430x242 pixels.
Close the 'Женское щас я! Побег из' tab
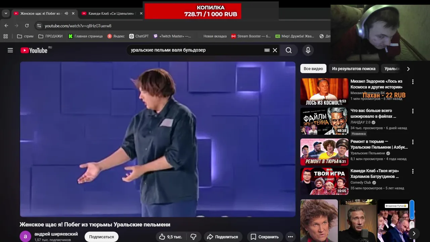coord(73,13)
